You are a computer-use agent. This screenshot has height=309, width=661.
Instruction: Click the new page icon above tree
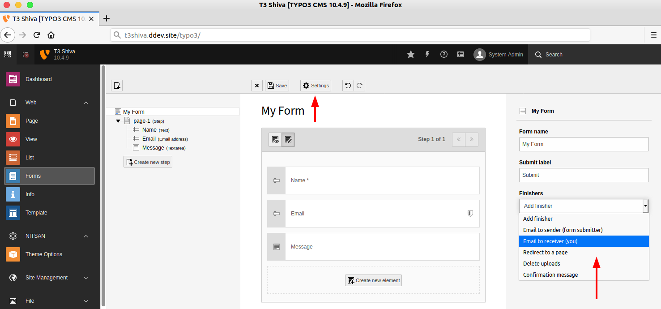coord(117,86)
